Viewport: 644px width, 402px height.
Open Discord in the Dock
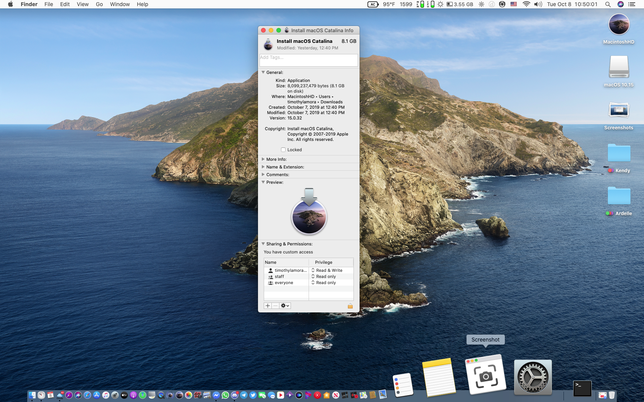[x=235, y=395]
